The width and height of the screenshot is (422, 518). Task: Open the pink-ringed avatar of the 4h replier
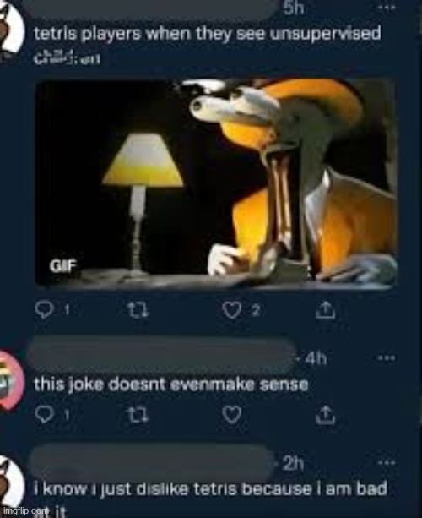pos(12,380)
